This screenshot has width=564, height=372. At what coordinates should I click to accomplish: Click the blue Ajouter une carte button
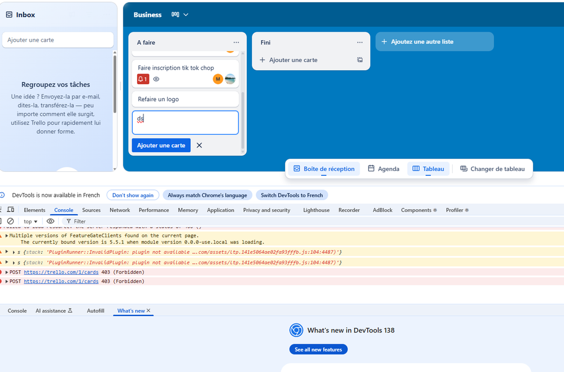161,145
